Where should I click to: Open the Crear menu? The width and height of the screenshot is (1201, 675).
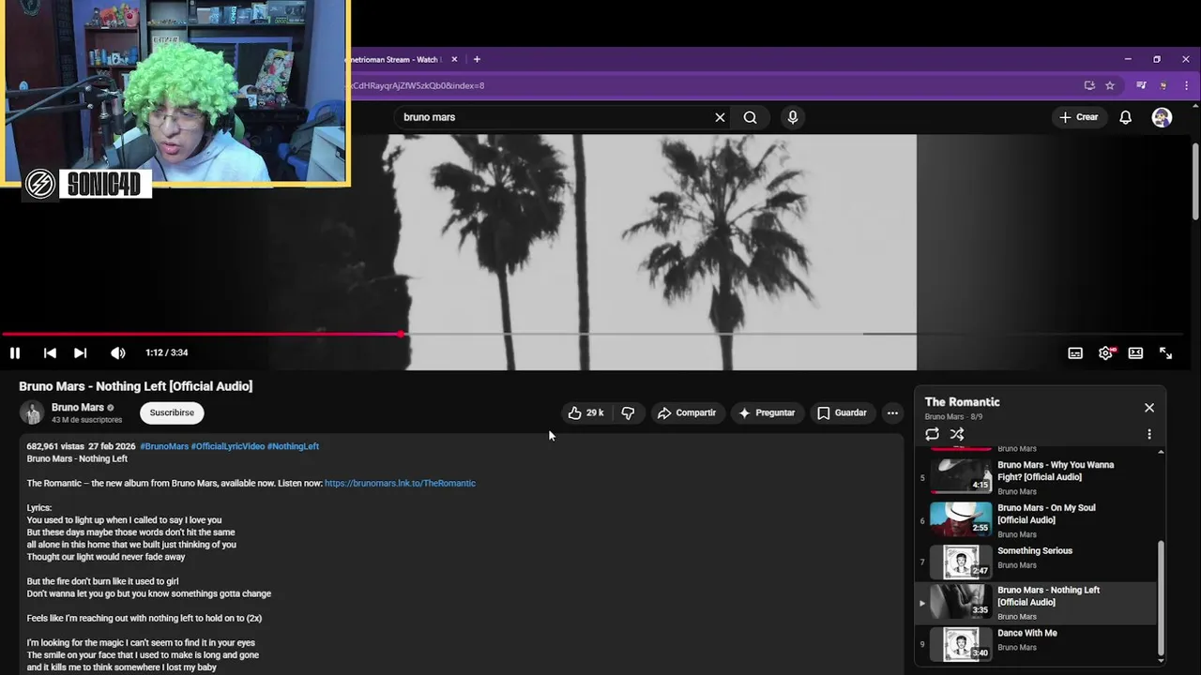coord(1078,117)
